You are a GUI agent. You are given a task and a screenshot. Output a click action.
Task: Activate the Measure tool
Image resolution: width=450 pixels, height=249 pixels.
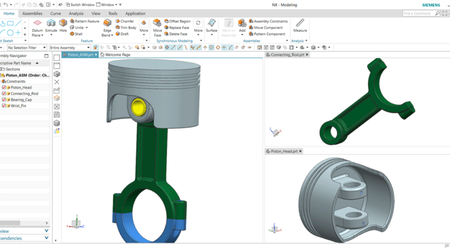[300, 25]
